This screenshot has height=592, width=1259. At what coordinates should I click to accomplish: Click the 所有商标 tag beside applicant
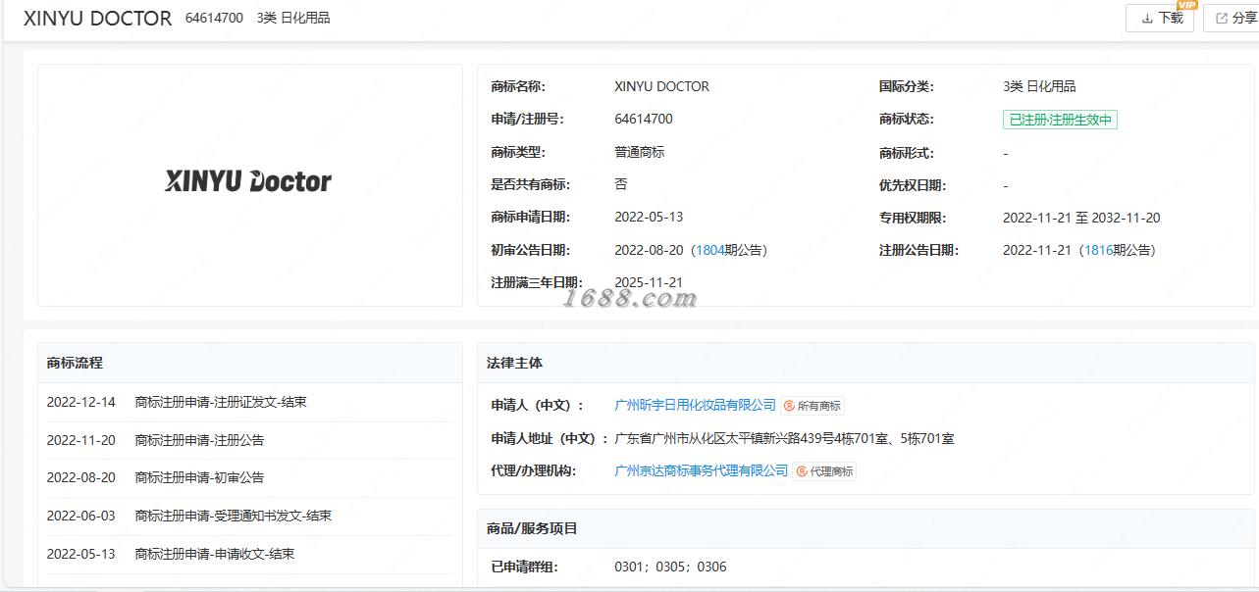(813, 406)
